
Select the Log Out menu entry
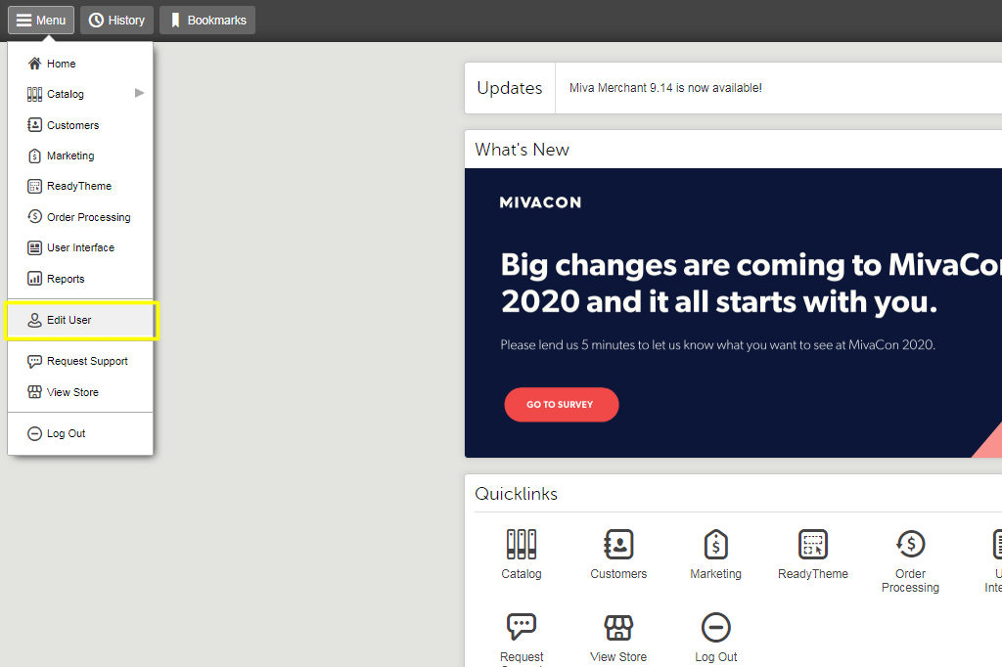coord(80,433)
